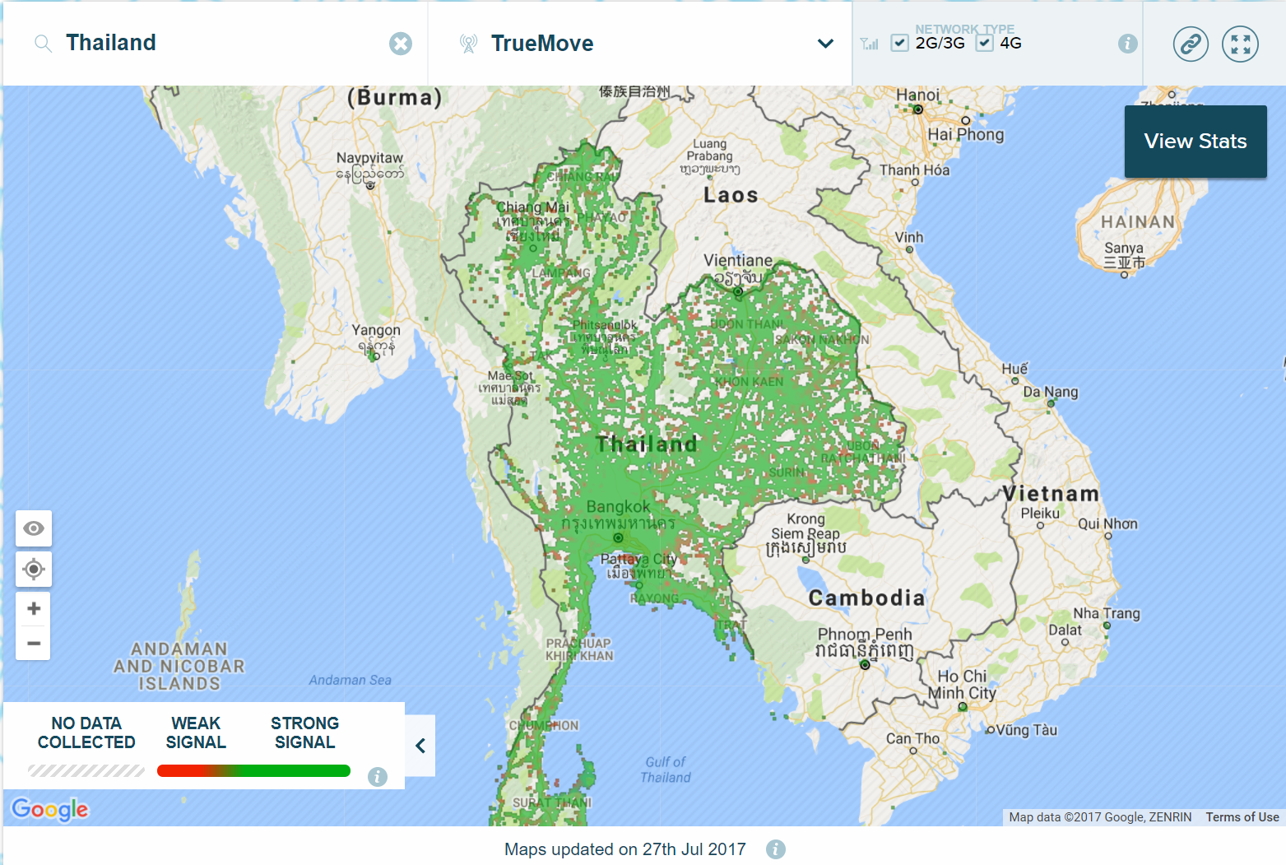Click the STRONG SIGNAL legend label

coord(304,732)
